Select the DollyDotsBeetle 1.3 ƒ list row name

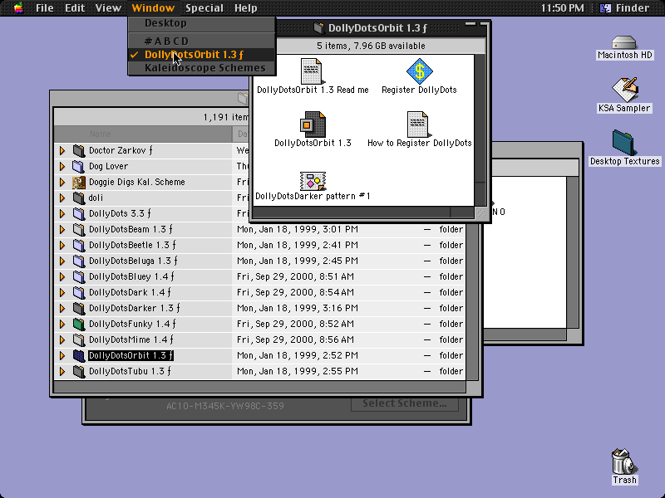tap(132, 245)
